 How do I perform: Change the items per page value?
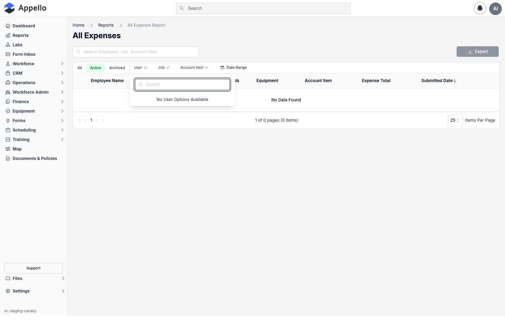click(455, 120)
